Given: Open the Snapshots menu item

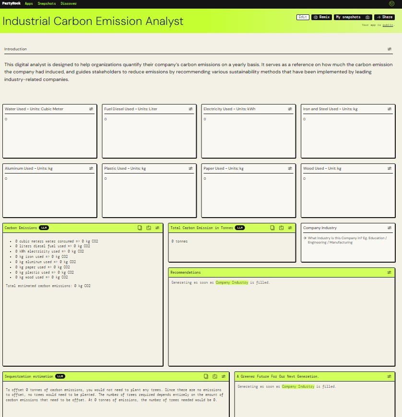Looking at the screenshot, I should coord(47,3).
